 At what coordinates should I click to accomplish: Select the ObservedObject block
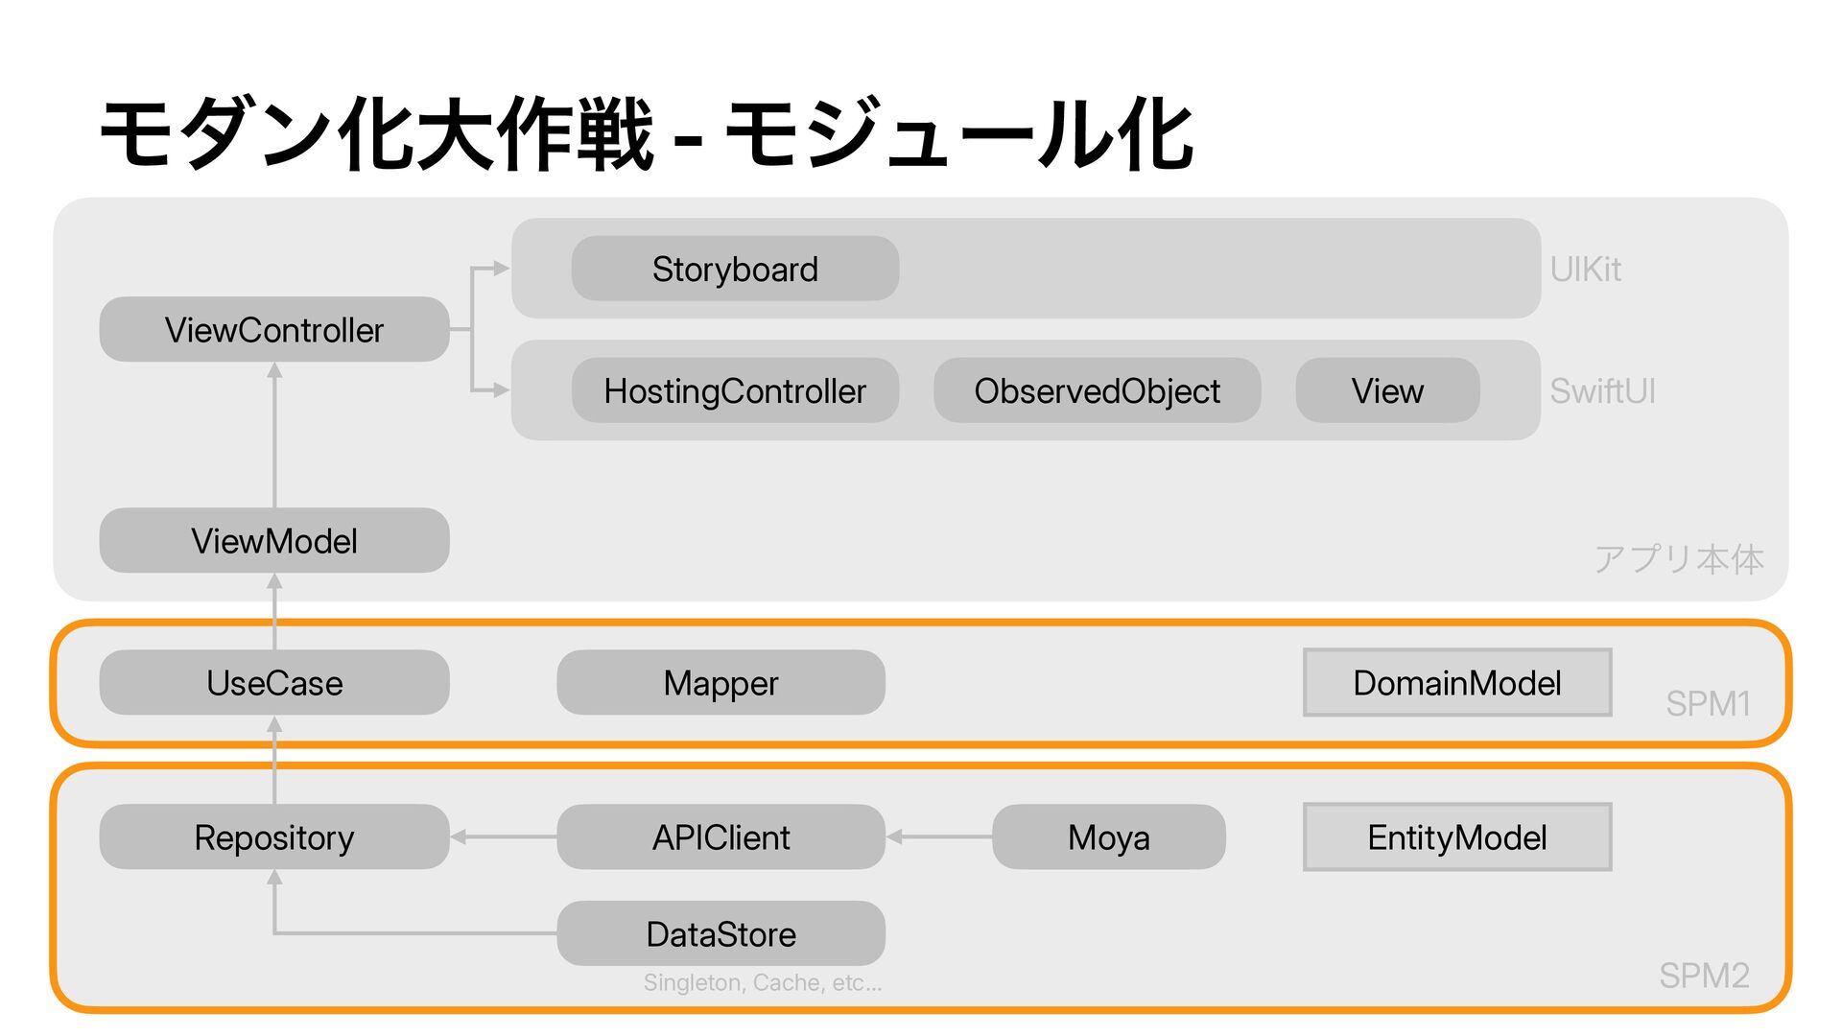[x=1097, y=390]
